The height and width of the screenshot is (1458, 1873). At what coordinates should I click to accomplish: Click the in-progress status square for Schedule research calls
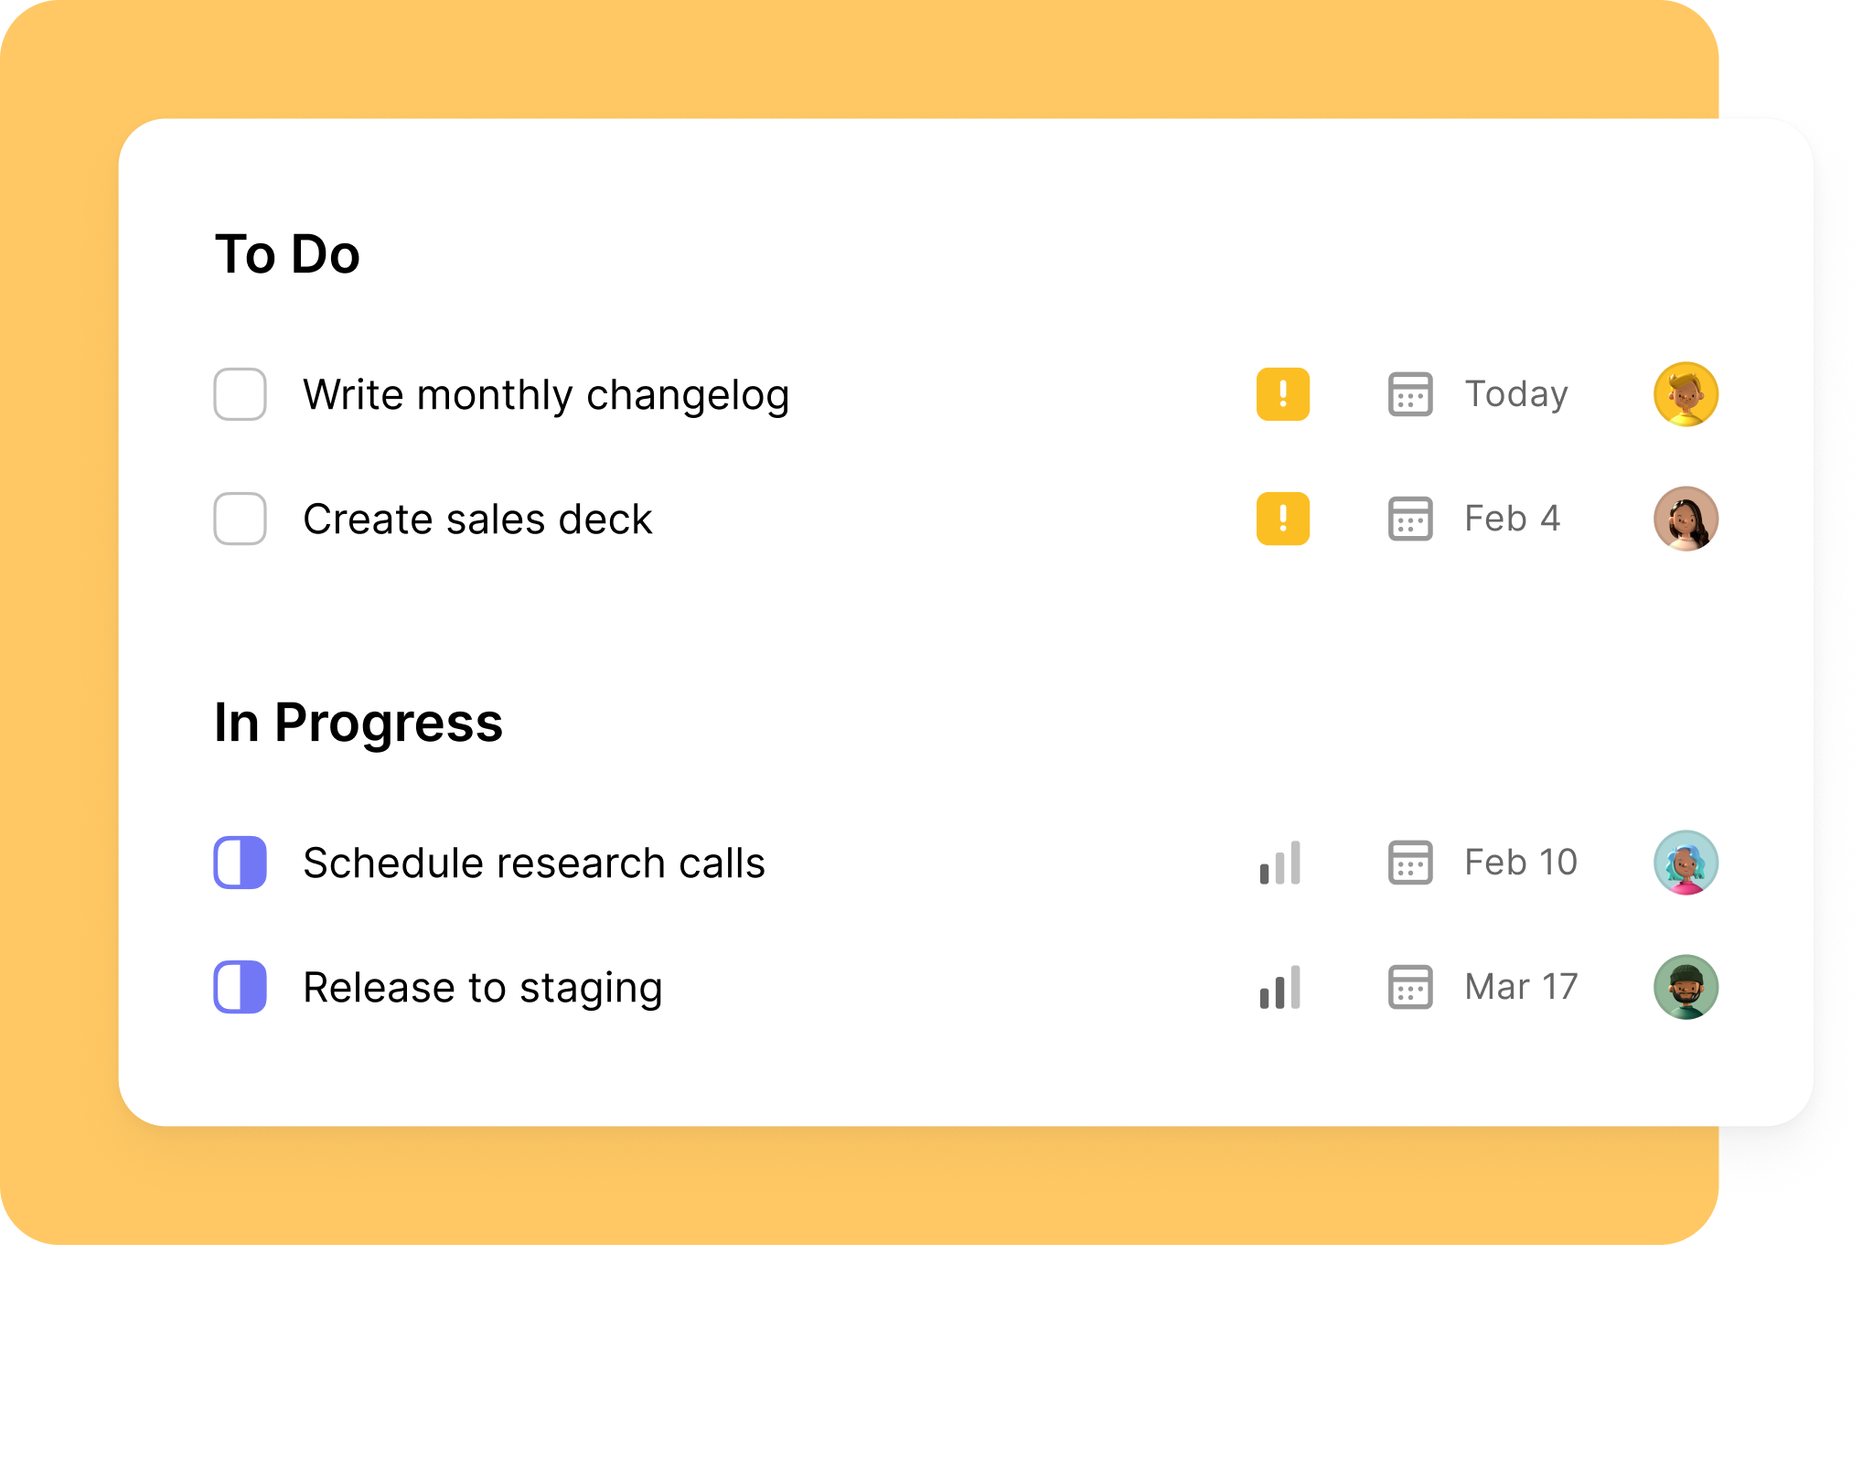point(240,862)
